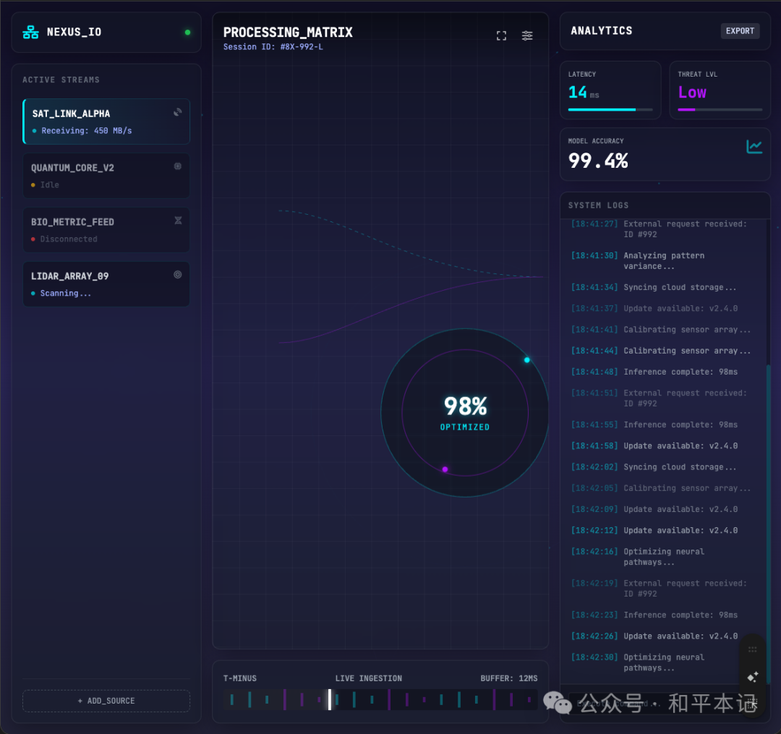This screenshot has height=734, width=781.
Task: Click the green online status dot
Action: click(188, 33)
